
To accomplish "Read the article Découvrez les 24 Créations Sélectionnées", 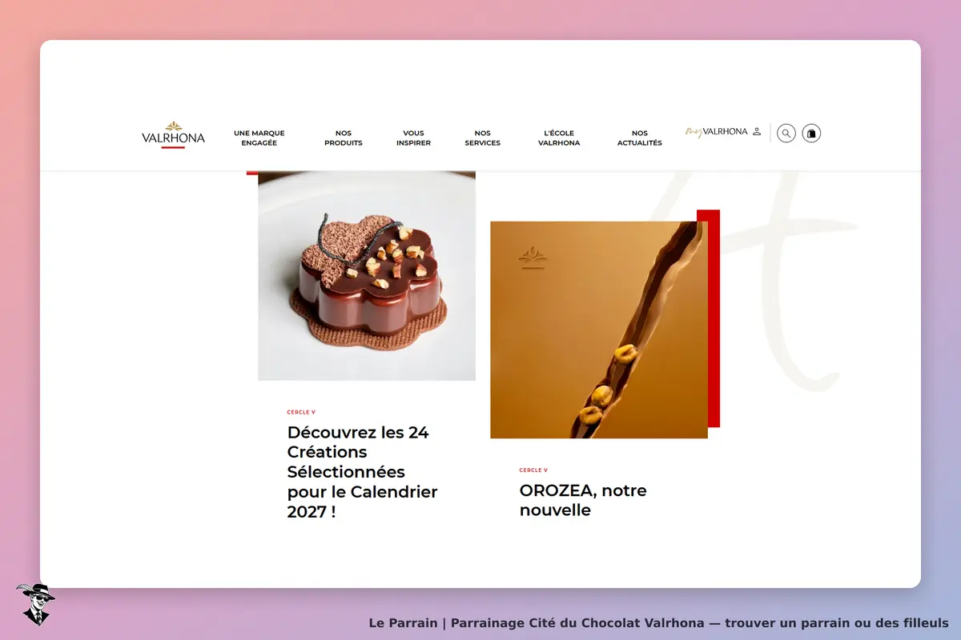I will pos(363,472).
